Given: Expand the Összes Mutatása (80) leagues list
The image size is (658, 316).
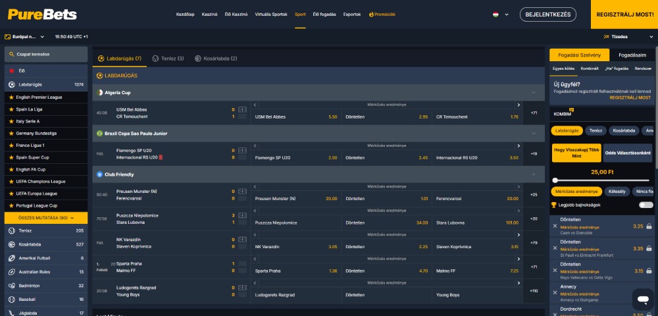Looking at the screenshot, I should [46, 217].
